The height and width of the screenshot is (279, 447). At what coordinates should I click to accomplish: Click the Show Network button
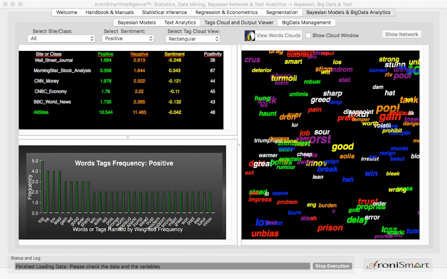click(x=402, y=34)
